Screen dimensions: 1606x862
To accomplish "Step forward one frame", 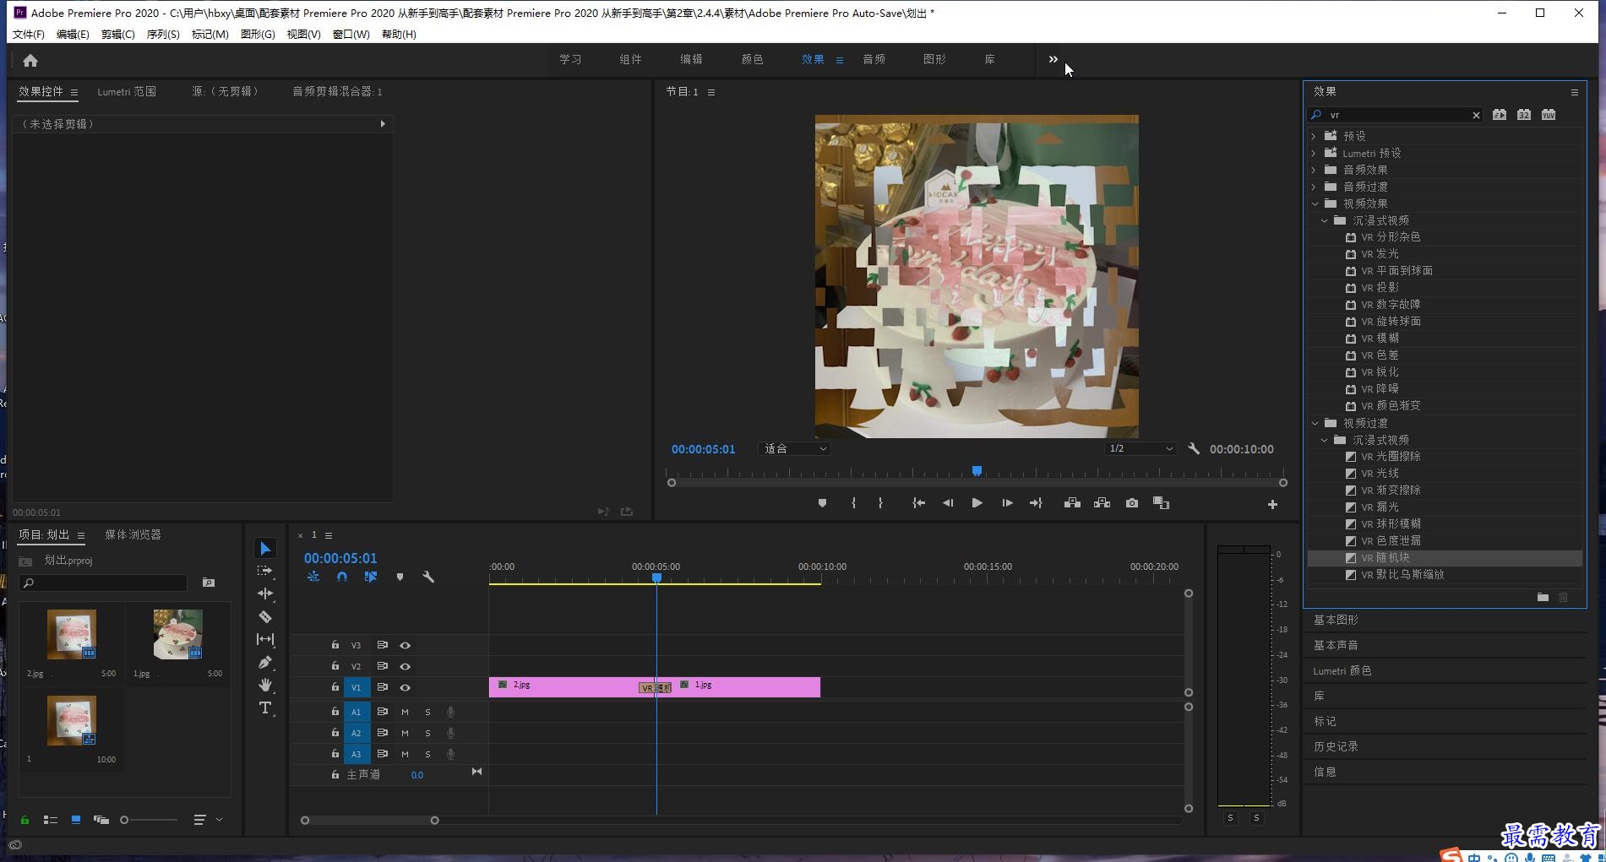I will [1007, 503].
